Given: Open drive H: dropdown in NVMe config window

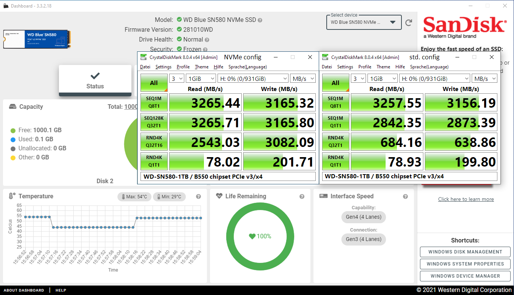Looking at the screenshot, I should [x=253, y=79].
